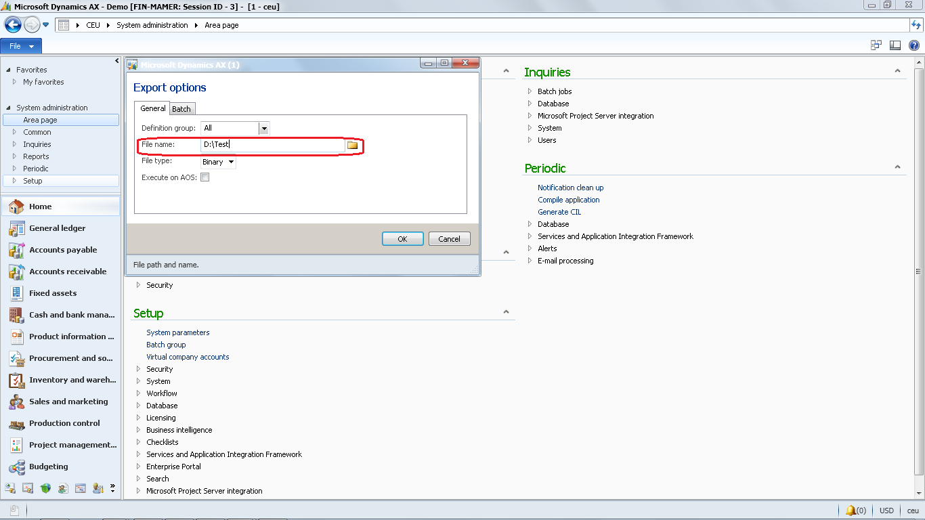The image size is (925, 520).
Task: Click the two-people document module icon
Action: 63,487
